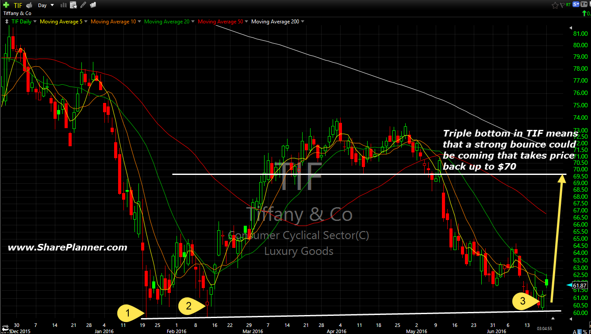Open the add indicator table icon
This screenshot has height=334, width=591.
pos(73,5)
